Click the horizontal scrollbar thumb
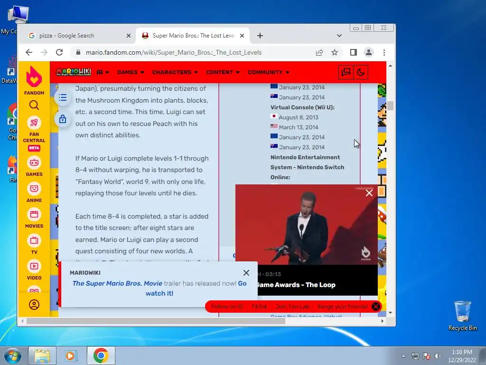The width and height of the screenshot is (486, 365). click(156, 321)
